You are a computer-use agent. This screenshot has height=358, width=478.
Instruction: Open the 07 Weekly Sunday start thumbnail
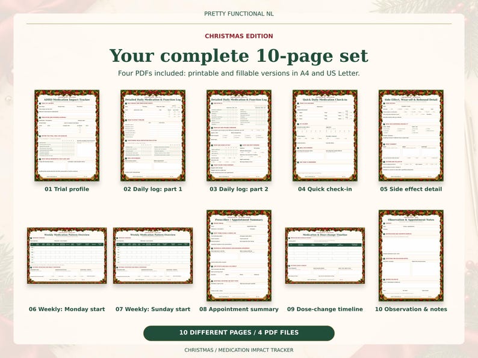(x=153, y=255)
